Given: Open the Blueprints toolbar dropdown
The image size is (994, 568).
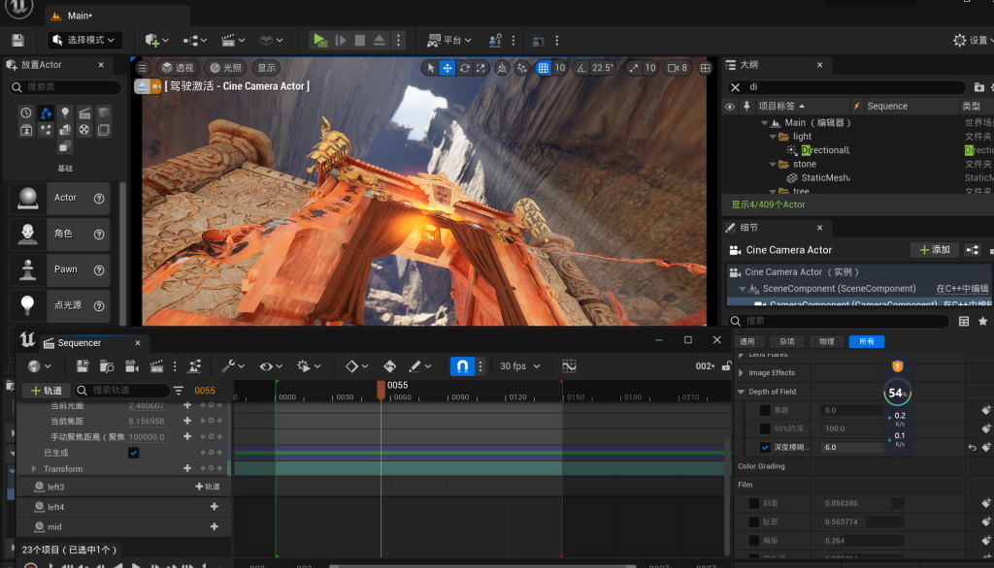Looking at the screenshot, I should [x=194, y=41].
